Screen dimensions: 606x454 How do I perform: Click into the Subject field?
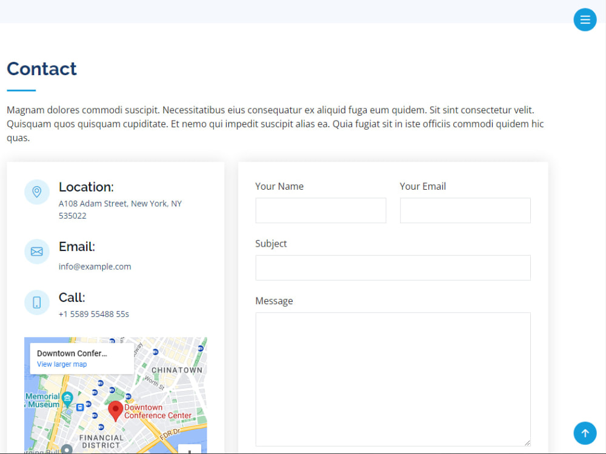pyautogui.click(x=393, y=267)
